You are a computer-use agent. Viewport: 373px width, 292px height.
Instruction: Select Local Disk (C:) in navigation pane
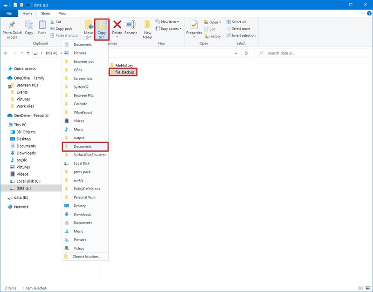coord(28,181)
